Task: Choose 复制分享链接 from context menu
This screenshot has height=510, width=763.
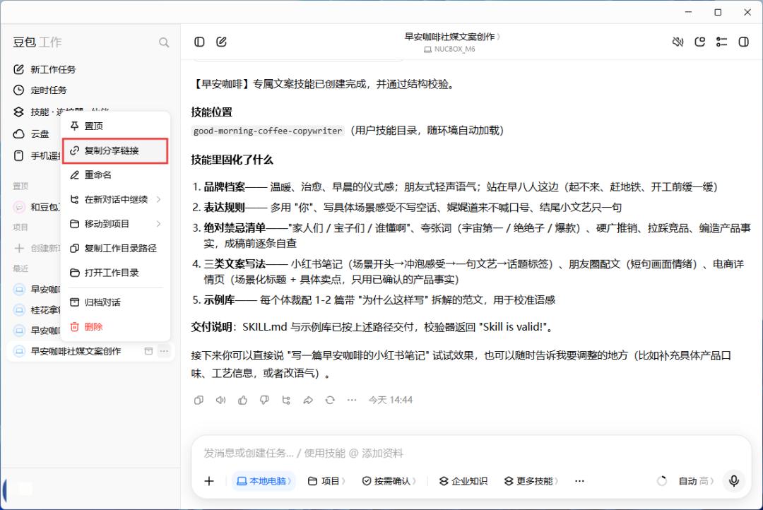Action: [115, 150]
